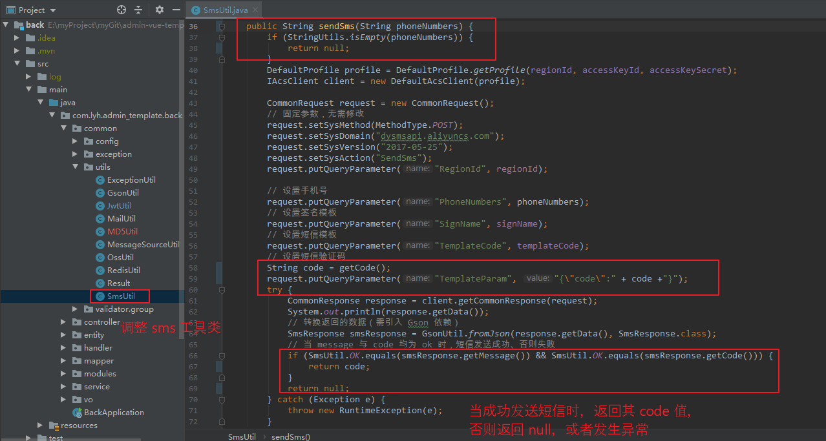Screen dimensions: 826x441
Task: Click the JwtUtil class icon
Action: 100,206
